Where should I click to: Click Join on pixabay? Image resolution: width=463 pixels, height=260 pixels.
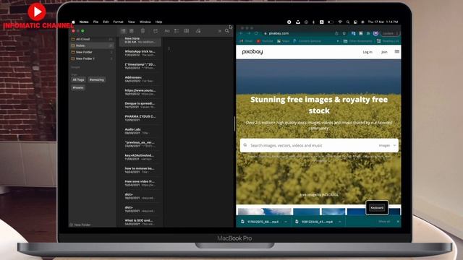tap(384, 52)
